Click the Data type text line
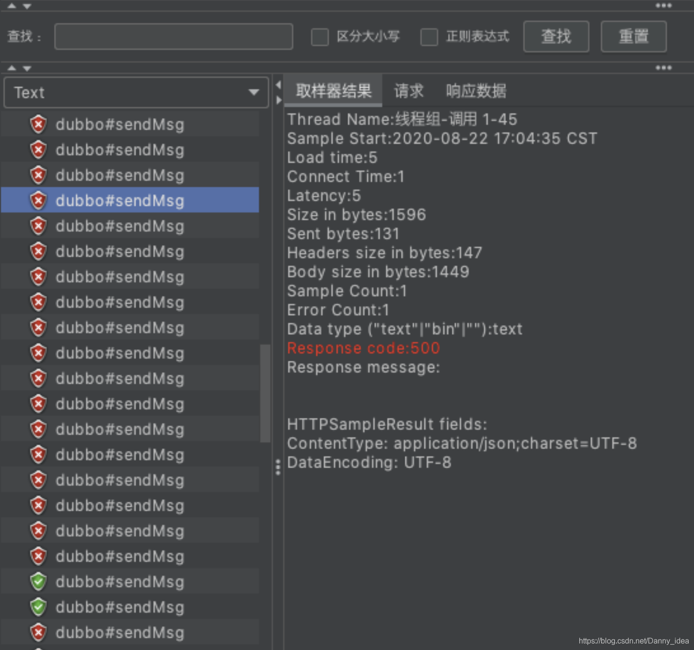The width and height of the screenshot is (694, 650). tap(405, 329)
